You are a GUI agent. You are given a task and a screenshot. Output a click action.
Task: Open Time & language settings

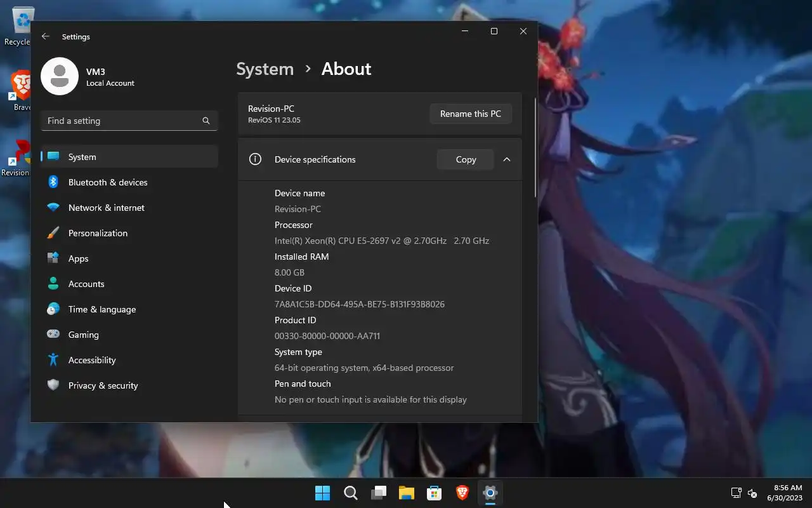coord(129,309)
